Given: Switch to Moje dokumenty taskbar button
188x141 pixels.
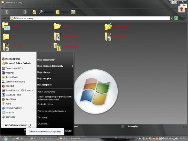Looking at the screenshot, I should (73, 138).
